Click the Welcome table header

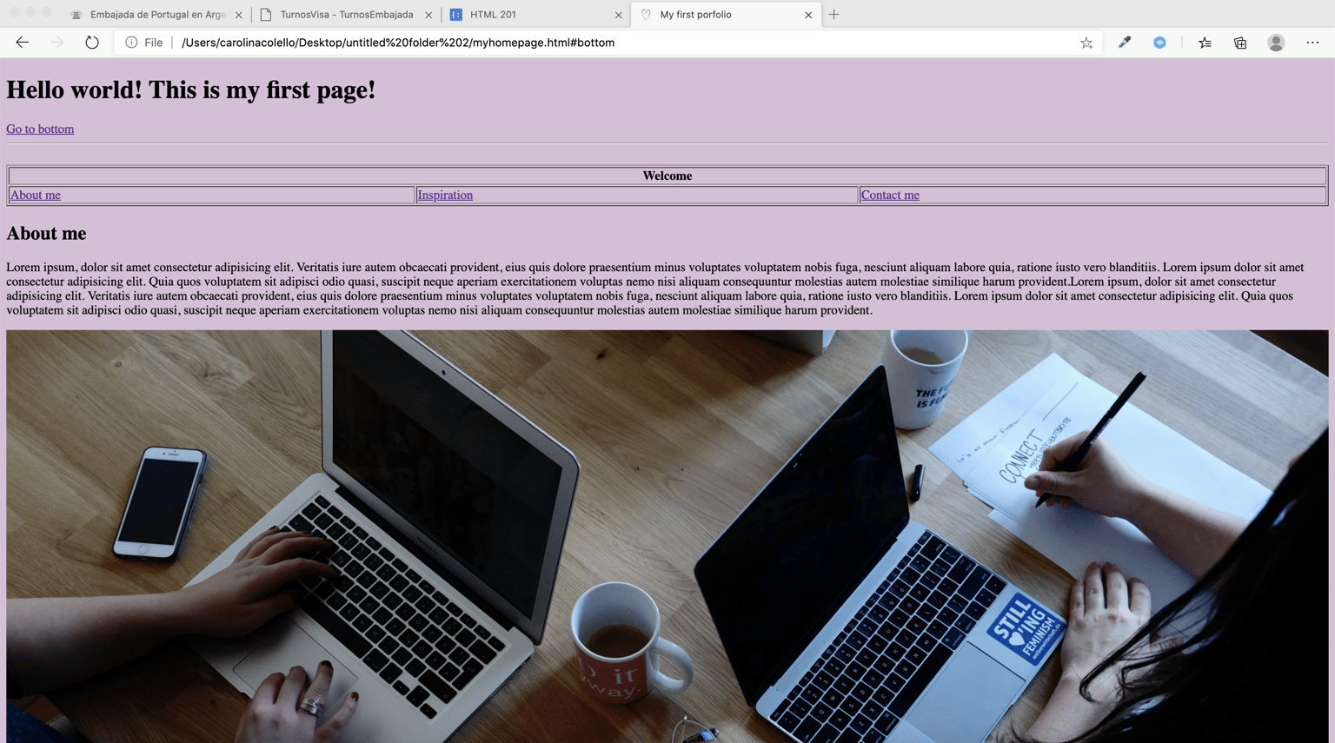point(667,176)
